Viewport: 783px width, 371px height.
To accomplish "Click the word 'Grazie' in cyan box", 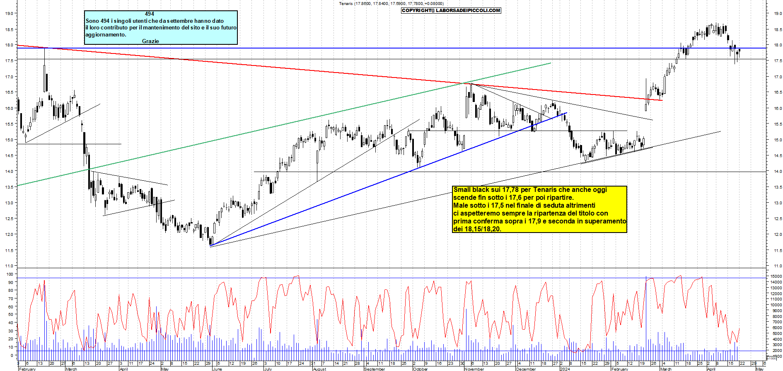I will [150, 41].
